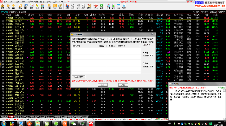This screenshot has height=126, width=226.
Task: Select lower radio in the migration mode group
Action: [144, 63]
